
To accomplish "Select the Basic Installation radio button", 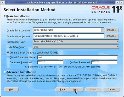I will click(x=5, y=16).
